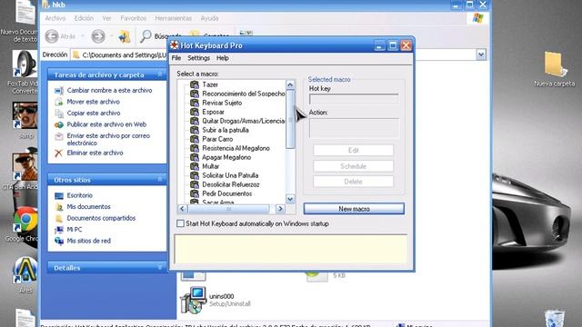
Task: Click the macro list horizontal scrollbar thumb
Action: pos(228,209)
